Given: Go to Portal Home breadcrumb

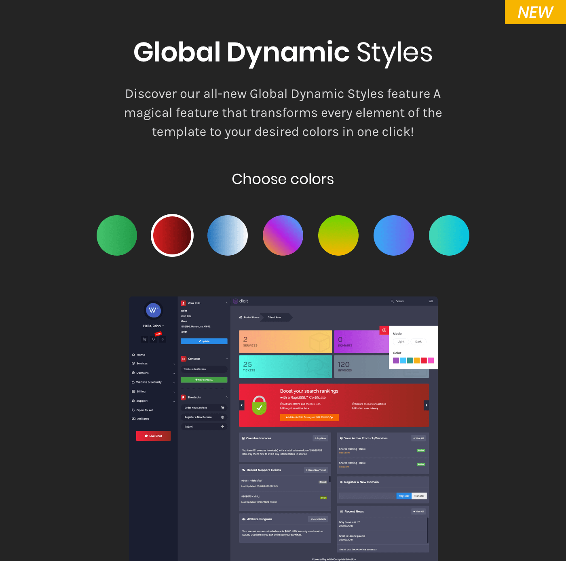Looking at the screenshot, I should click(251, 317).
